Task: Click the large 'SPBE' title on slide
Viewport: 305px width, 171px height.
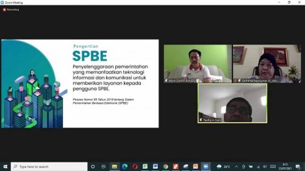Action: tap(90, 56)
